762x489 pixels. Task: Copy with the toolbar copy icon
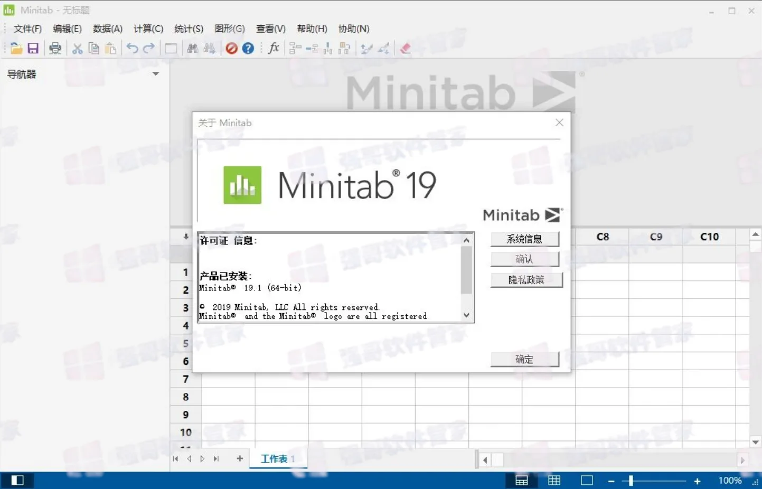click(94, 49)
